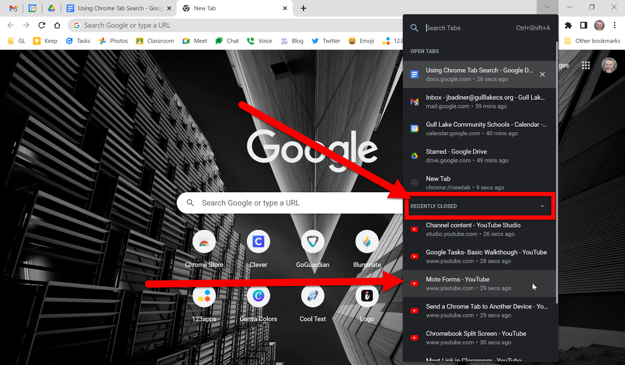Open the Photos bookmark
The image size is (625, 365).
113,41
